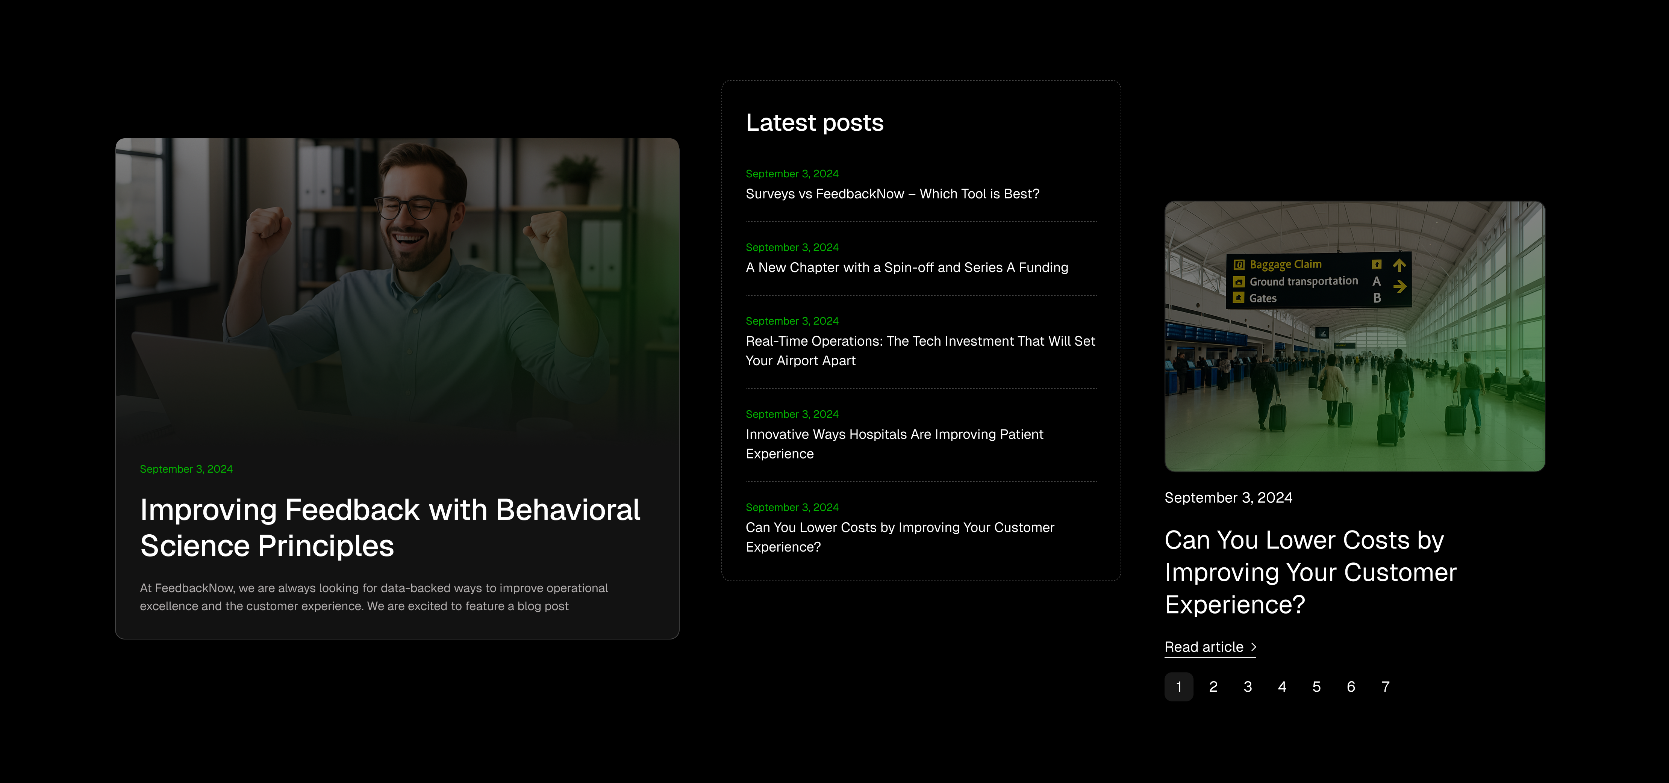
Task: Click the Latest posts heading
Action: coord(815,122)
